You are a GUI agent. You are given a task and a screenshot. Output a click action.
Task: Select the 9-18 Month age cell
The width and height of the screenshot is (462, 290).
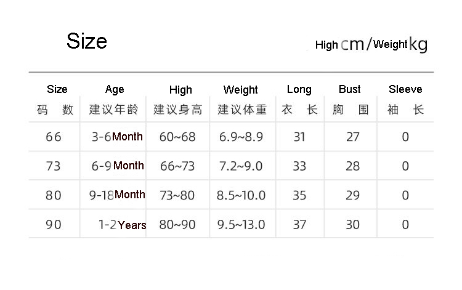117,195
